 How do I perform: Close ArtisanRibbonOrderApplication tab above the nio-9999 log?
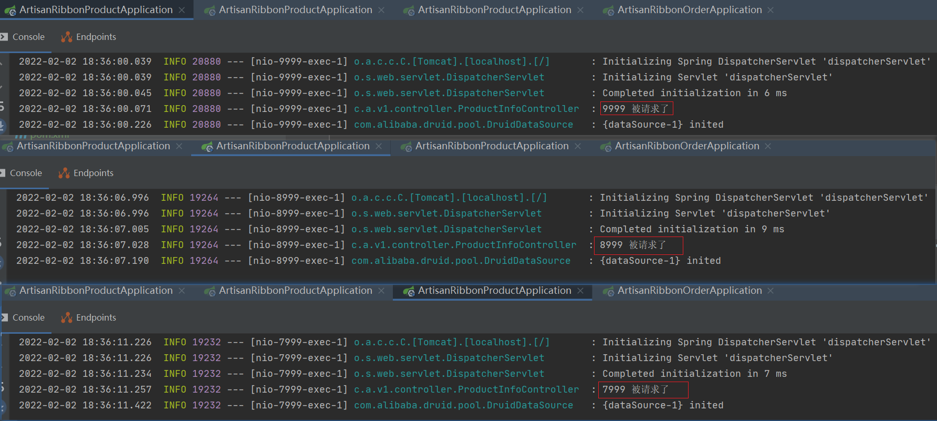point(771,10)
